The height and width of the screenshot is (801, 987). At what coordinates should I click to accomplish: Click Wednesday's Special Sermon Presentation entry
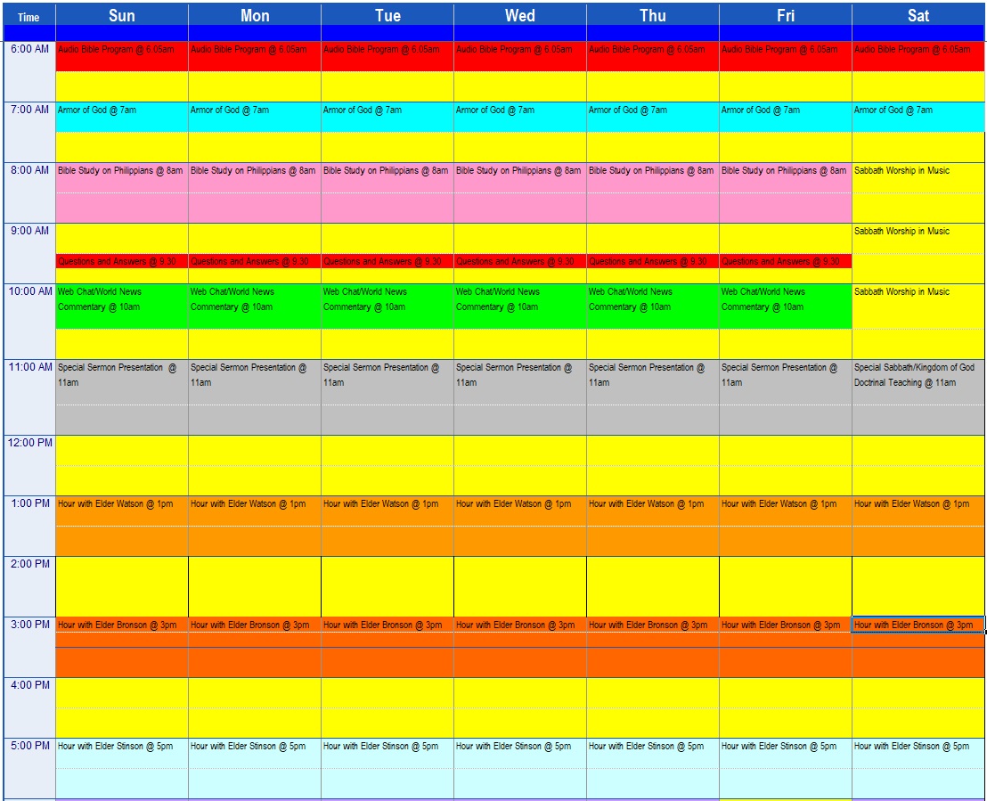click(x=520, y=375)
